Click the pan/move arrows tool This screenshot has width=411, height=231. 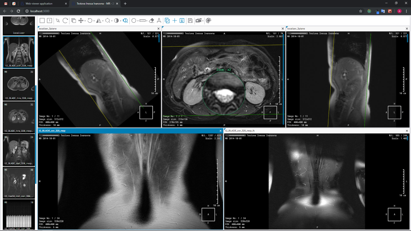(81, 20)
